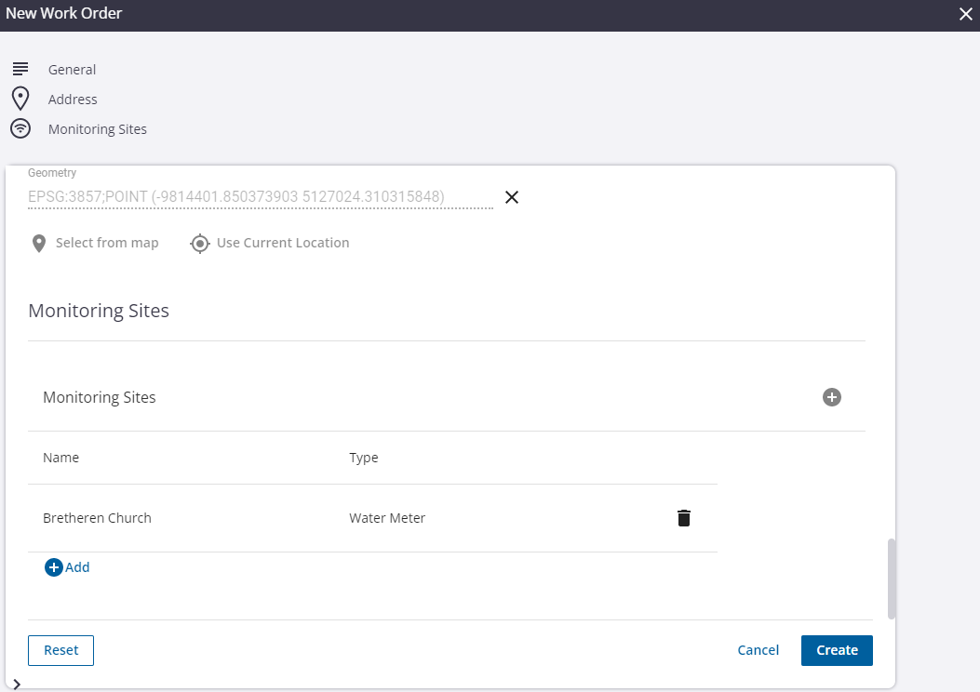Click the Monitoring Sites large heading
This screenshot has height=692, width=980.
click(99, 311)
